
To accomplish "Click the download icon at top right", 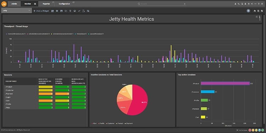I will pyautogui.click(x=249, y=4).
